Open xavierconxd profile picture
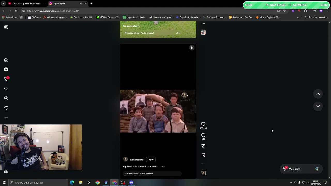The image size is (331, 186). 125,159
